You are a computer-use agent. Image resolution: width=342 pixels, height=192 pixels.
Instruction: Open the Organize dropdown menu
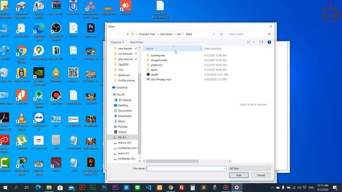point(117,42)
